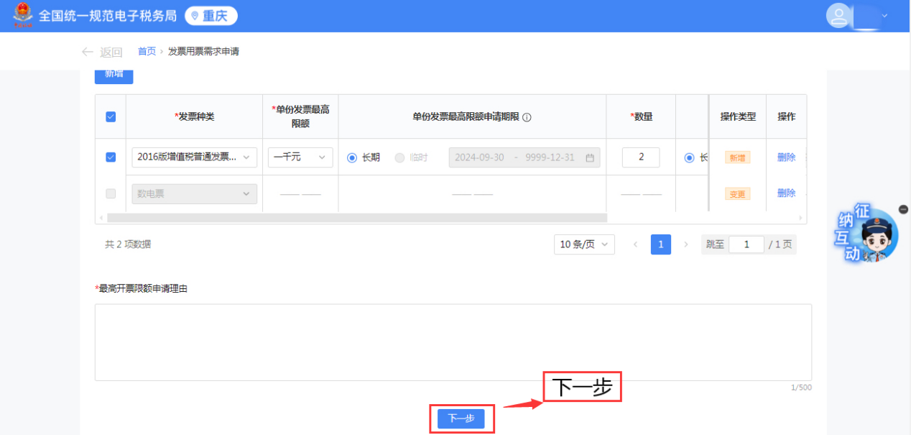Click 删除 link in the 新增 row
Image resolution: width=911 pixels, height=435 pixels.
click(786, 157)
